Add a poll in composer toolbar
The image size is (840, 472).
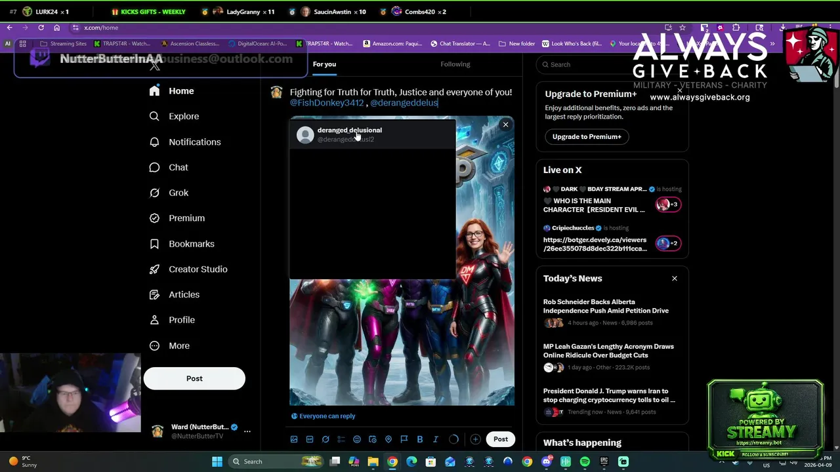[x=341, y=439]
